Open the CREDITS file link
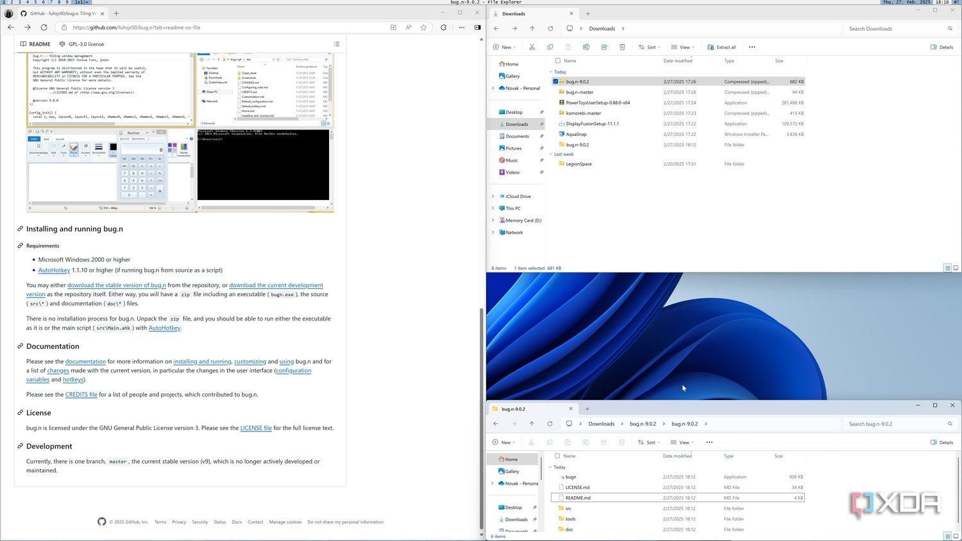This screenshot has height=541, width=962. click(x=81, y=394)
